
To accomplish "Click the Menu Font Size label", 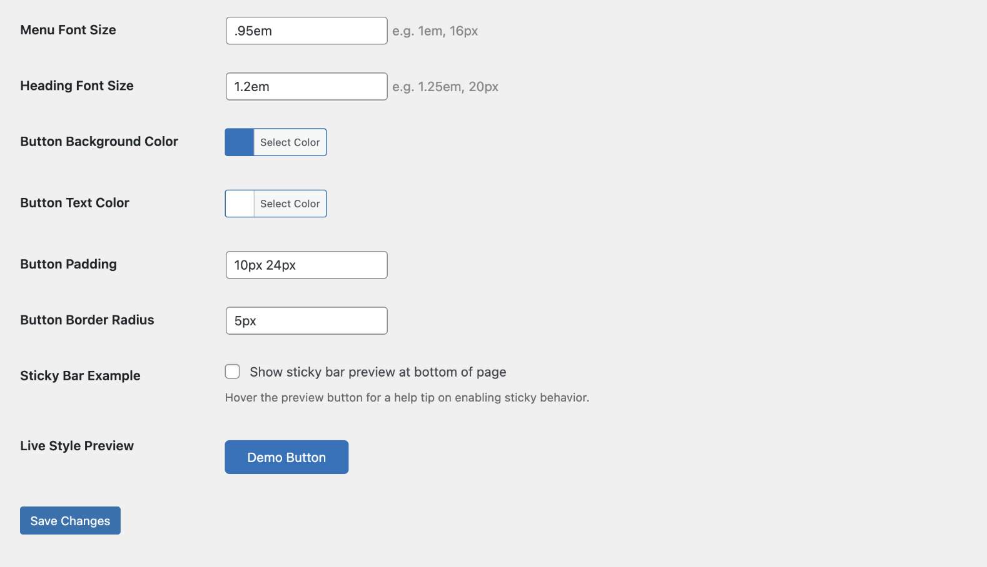I will point(68,30).
